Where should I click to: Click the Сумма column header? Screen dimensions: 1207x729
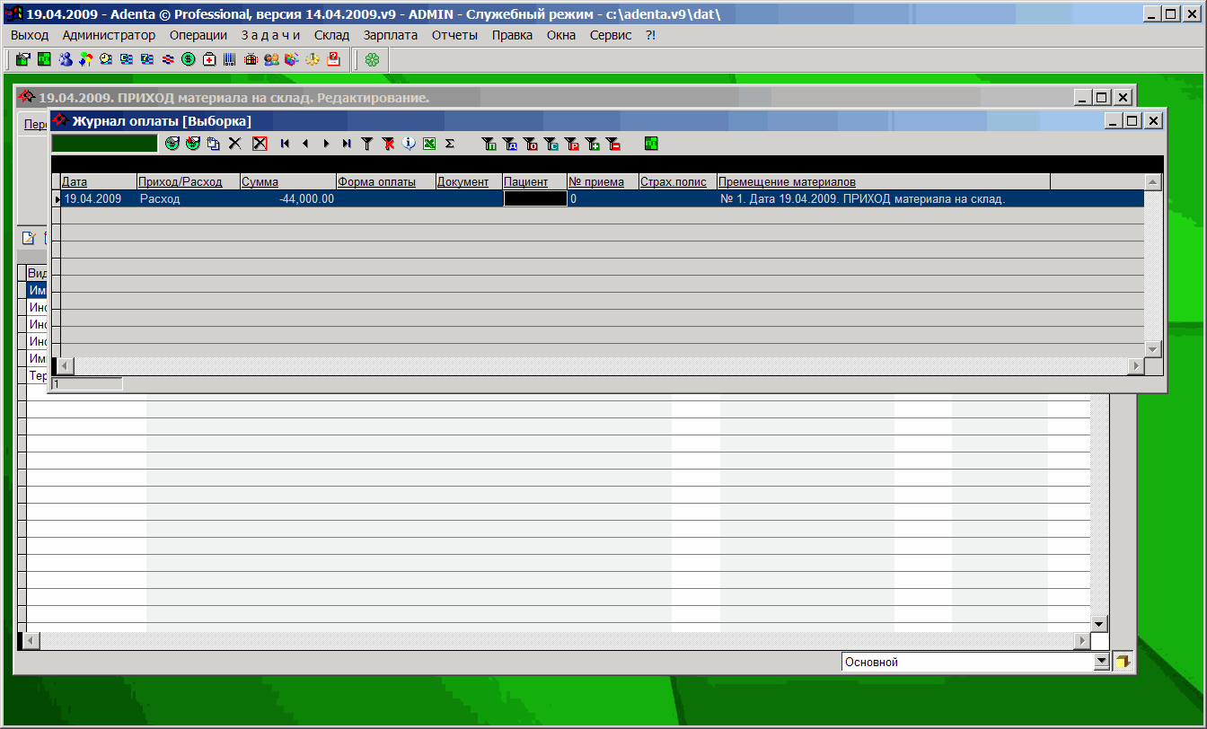point(287,182)
